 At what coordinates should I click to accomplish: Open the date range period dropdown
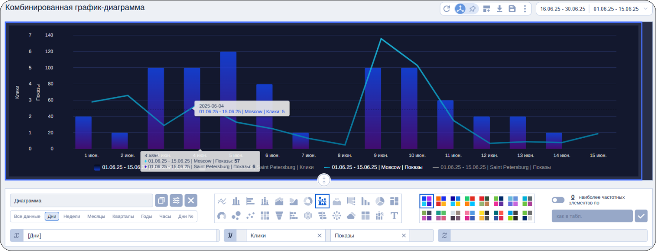(x=646, y=9)
